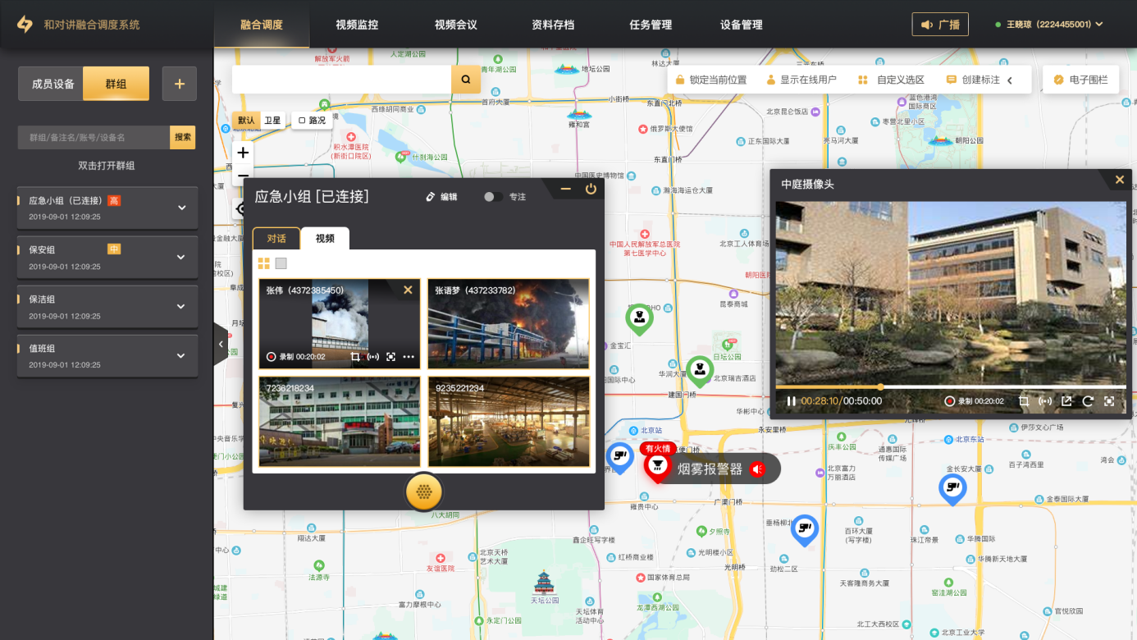
Task: Switch sidebar to 成员设备
Action: (x=52, y=84)
